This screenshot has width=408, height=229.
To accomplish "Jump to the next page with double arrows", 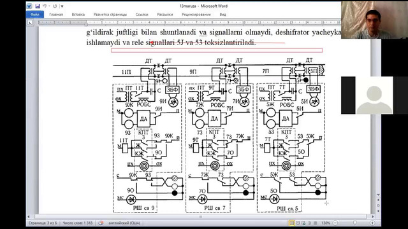I will pos(378,210).
